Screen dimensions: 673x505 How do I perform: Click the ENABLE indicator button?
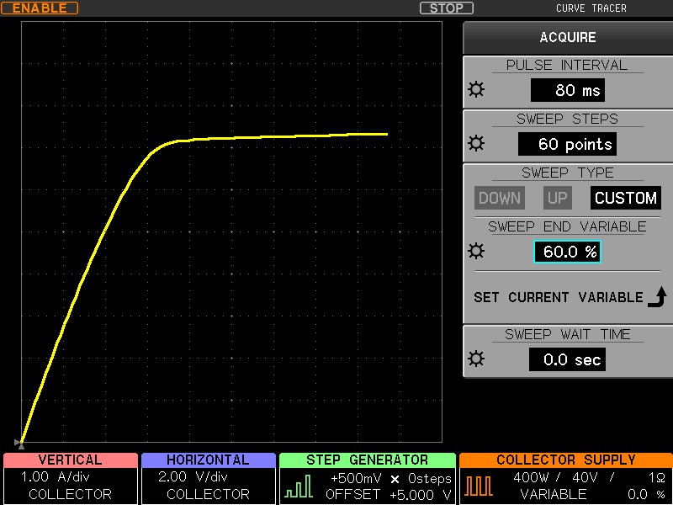pos(40,8)
